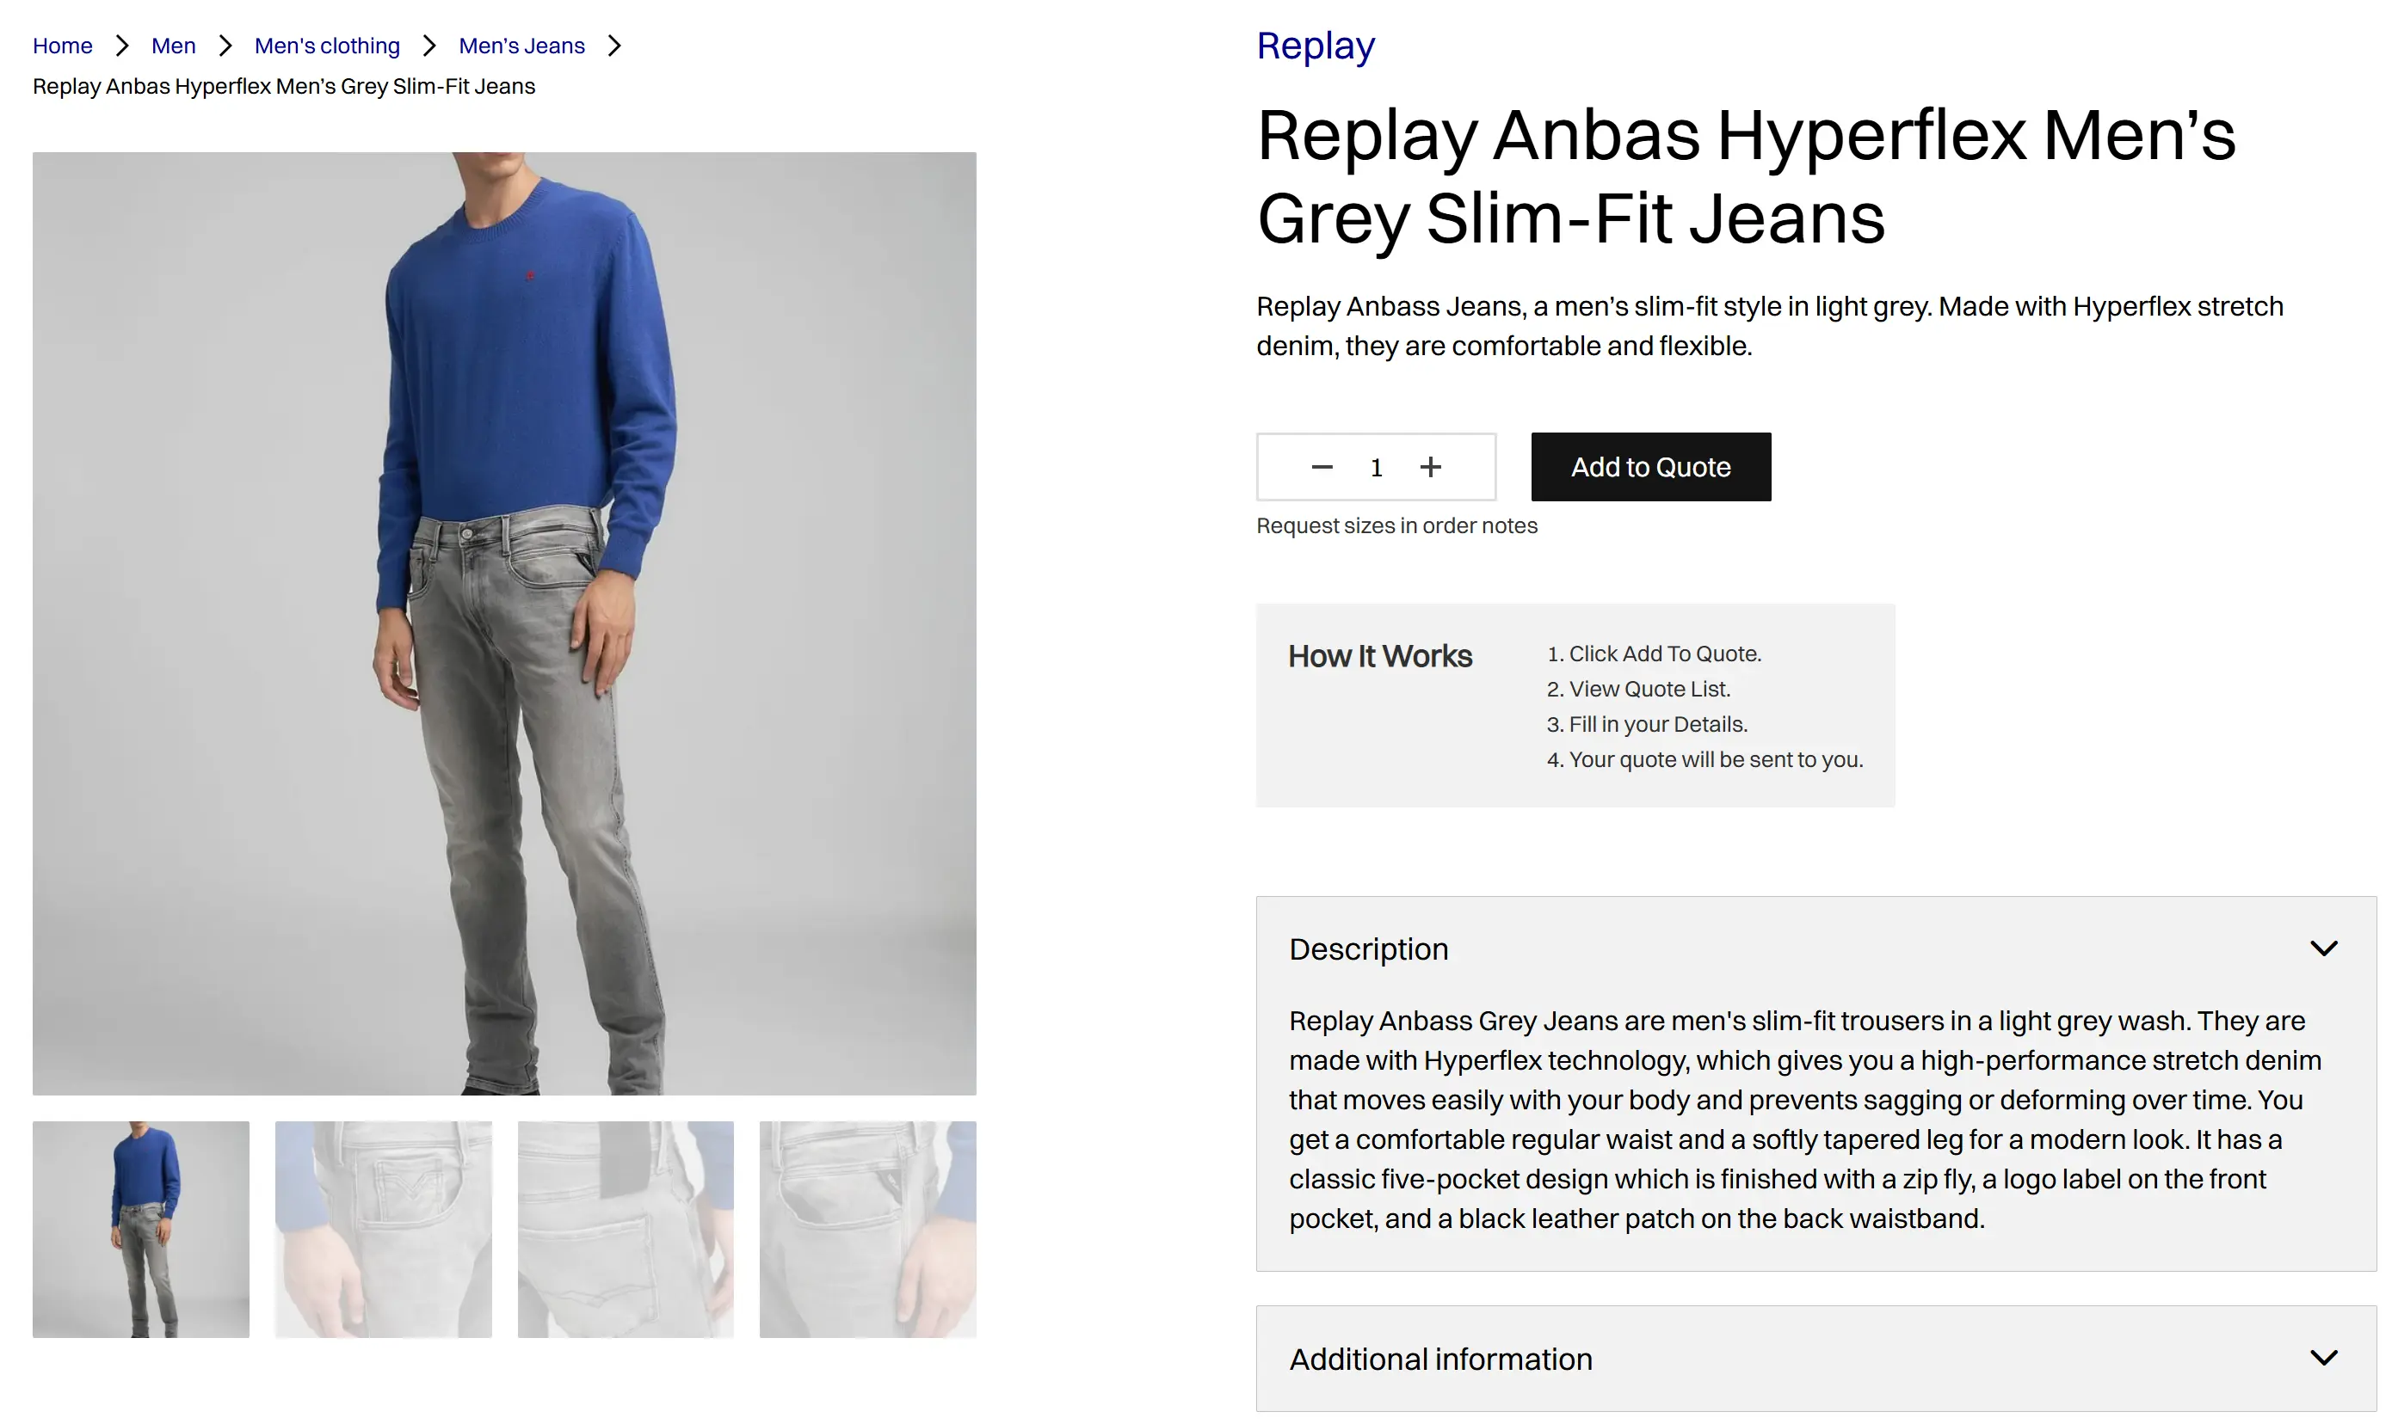Expand the Additional information chevron
Image resolution: width=2398 pixels, height=1424 pixels.
coord(2323,1358)
